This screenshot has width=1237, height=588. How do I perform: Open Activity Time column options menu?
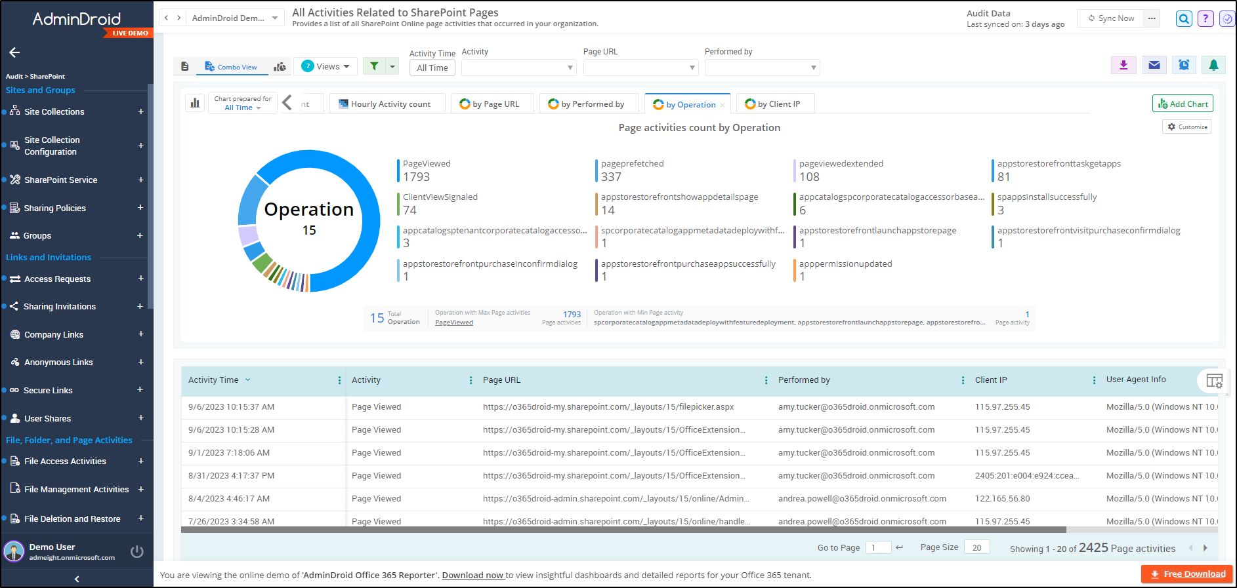tap(339, 380)
